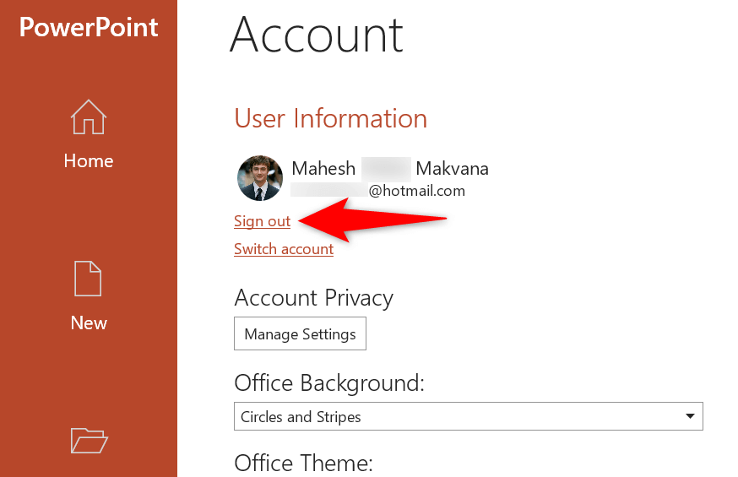Click the Home house icon in sidebar
Viewport: 738px width, 477px height.
point(89,118)
